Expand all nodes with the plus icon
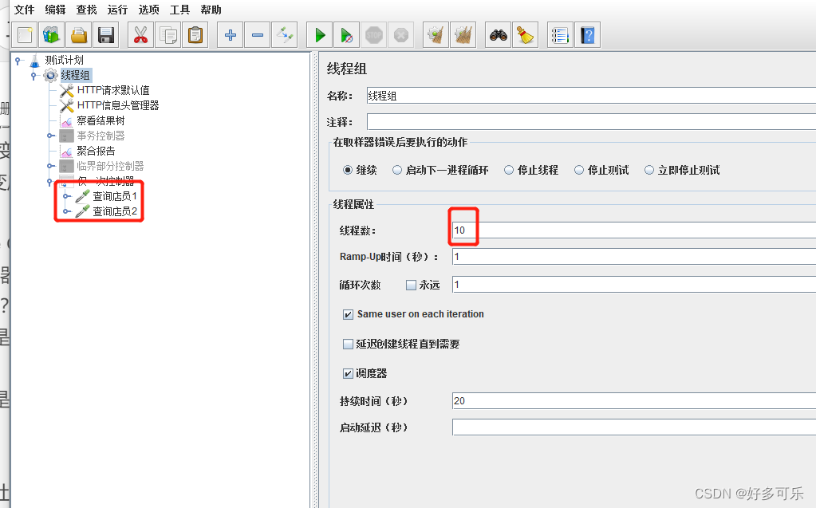 tap(231, 35)
